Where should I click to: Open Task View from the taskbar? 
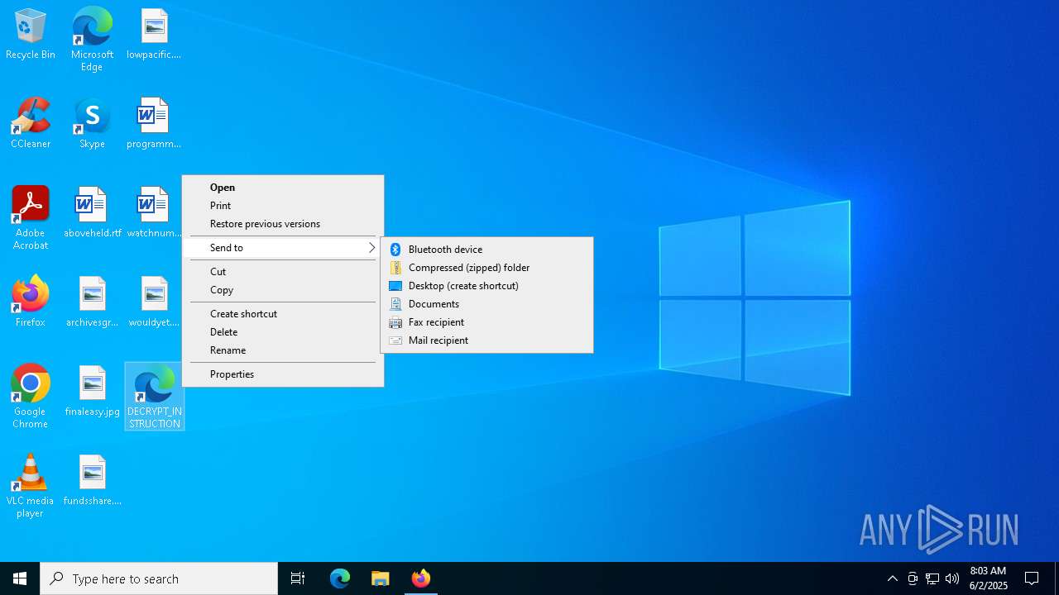[298, 578]
